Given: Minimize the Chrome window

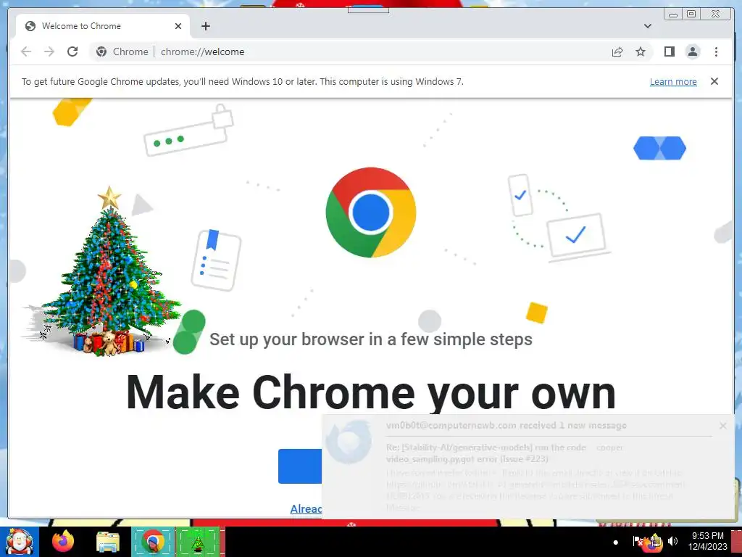Looking at the screenshot, I should [x=673, y=15].
